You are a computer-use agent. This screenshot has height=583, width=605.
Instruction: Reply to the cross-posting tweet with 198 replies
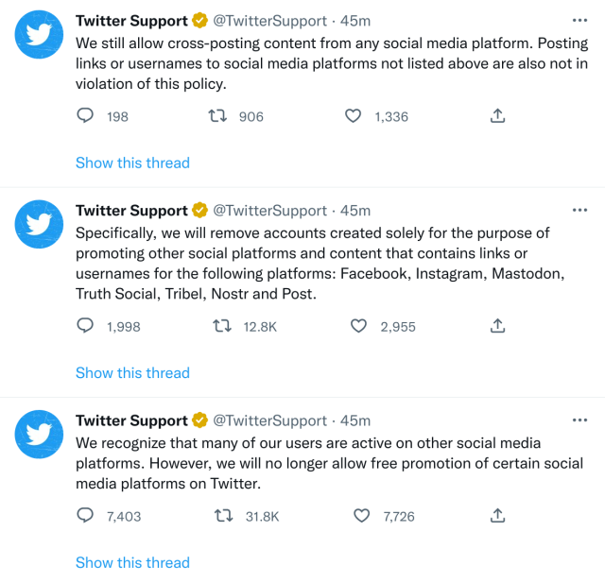[x=85, y=116]
